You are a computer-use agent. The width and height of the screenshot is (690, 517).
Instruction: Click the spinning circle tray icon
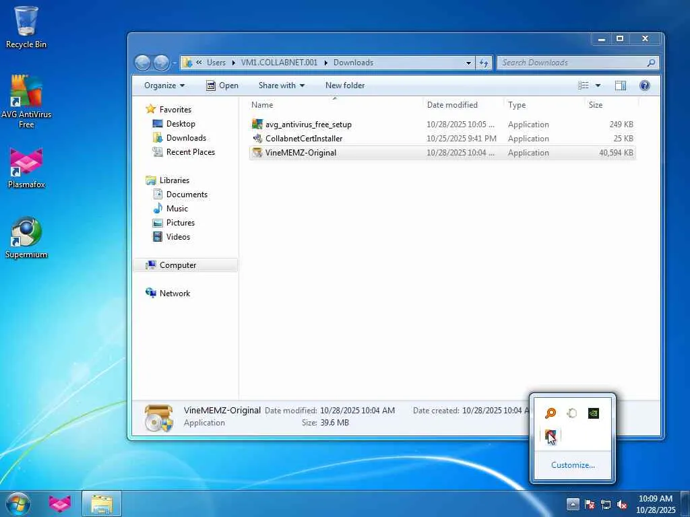pyautogui.click(x=571, y=413)
